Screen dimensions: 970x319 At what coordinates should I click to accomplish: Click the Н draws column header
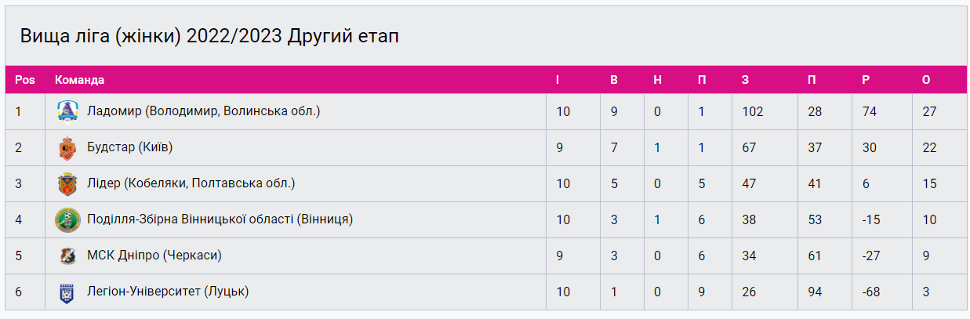[x=658, y=80]
